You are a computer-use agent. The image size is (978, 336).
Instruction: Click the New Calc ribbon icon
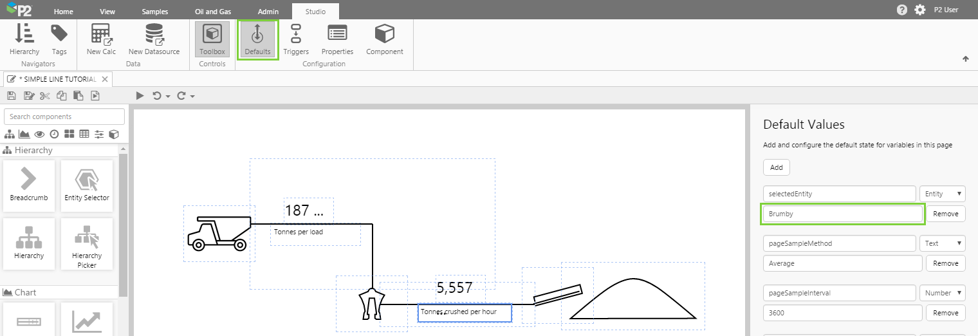(x=101, y=39)
